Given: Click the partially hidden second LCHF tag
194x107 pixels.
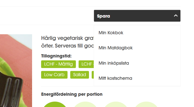Looking at the screenshot, I should (x=86, y=64).
